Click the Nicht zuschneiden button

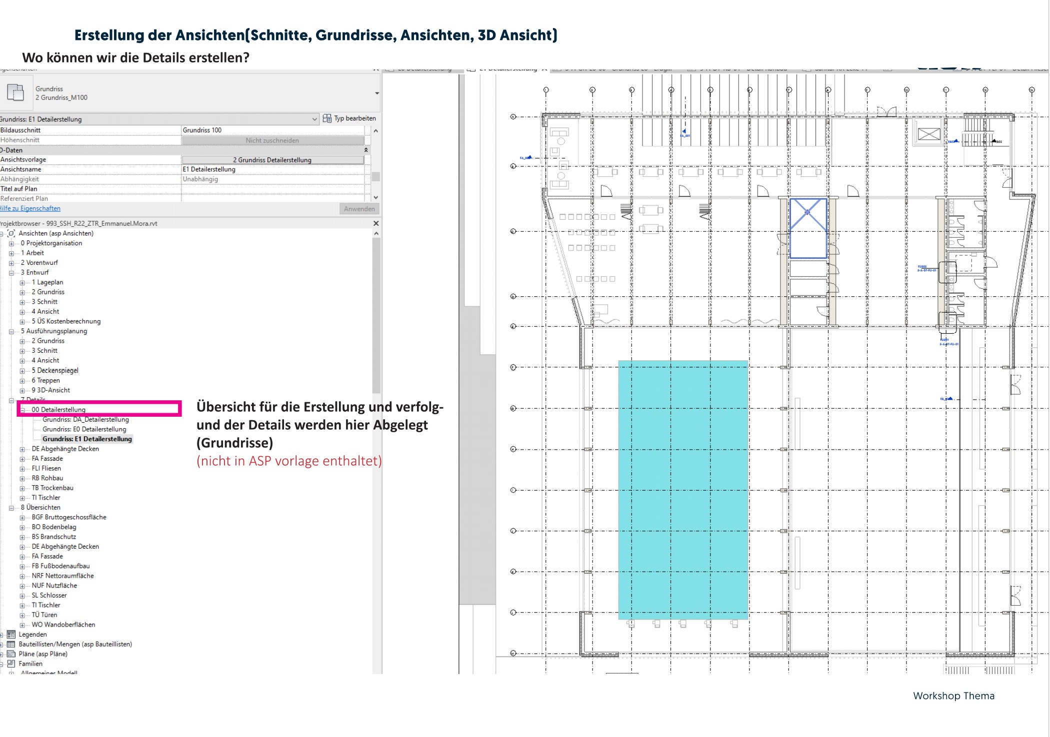[272, 140]
